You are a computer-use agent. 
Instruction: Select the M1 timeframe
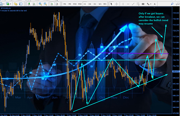click(65, 4)
